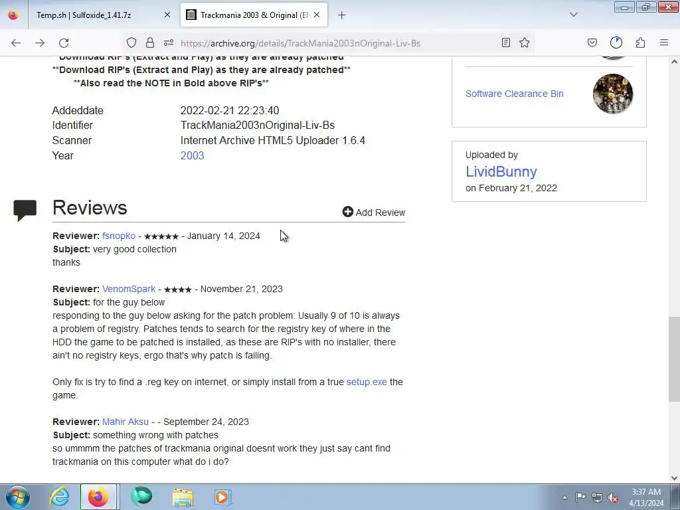Follow the setup.exe link
The width and height of the screenshot is (680, 510).
point(367,382)
